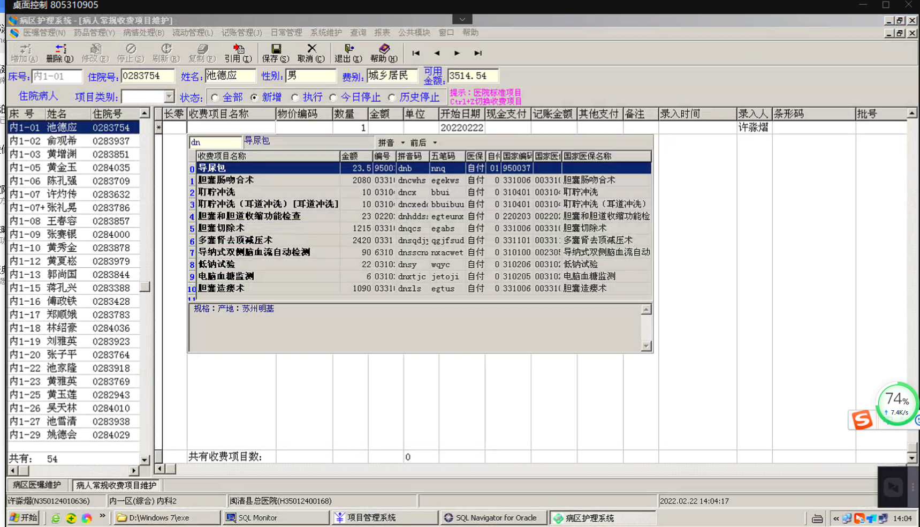Click the 删除 (Delete) toolbar icon
Screen dimensions: 920x527
point(59,52)
